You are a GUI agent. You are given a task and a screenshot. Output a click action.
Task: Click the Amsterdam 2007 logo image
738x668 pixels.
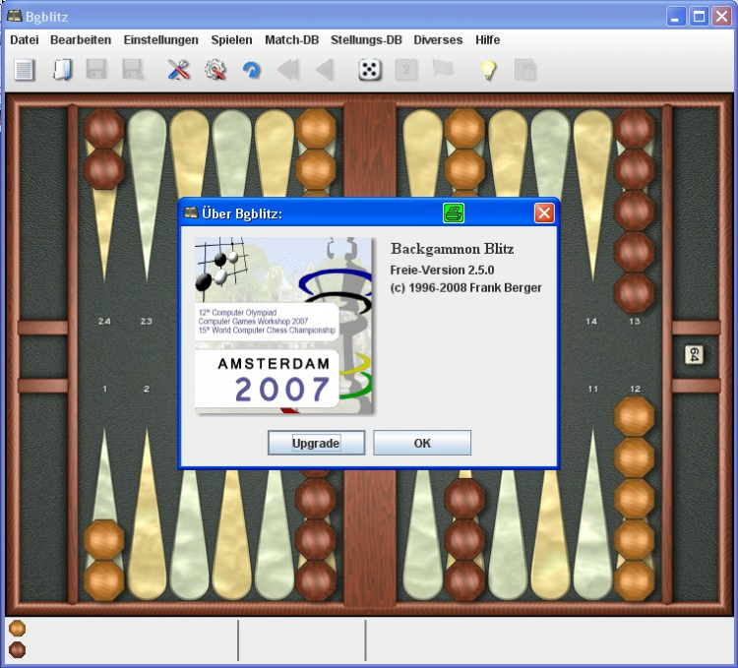(283, 325)
